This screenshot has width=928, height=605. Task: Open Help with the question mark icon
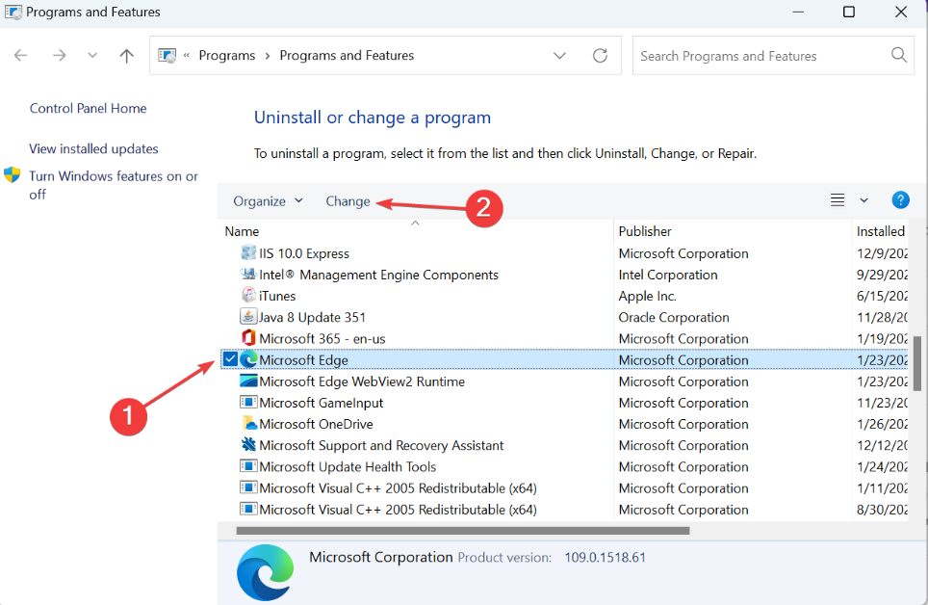click(x=900, y=199)
